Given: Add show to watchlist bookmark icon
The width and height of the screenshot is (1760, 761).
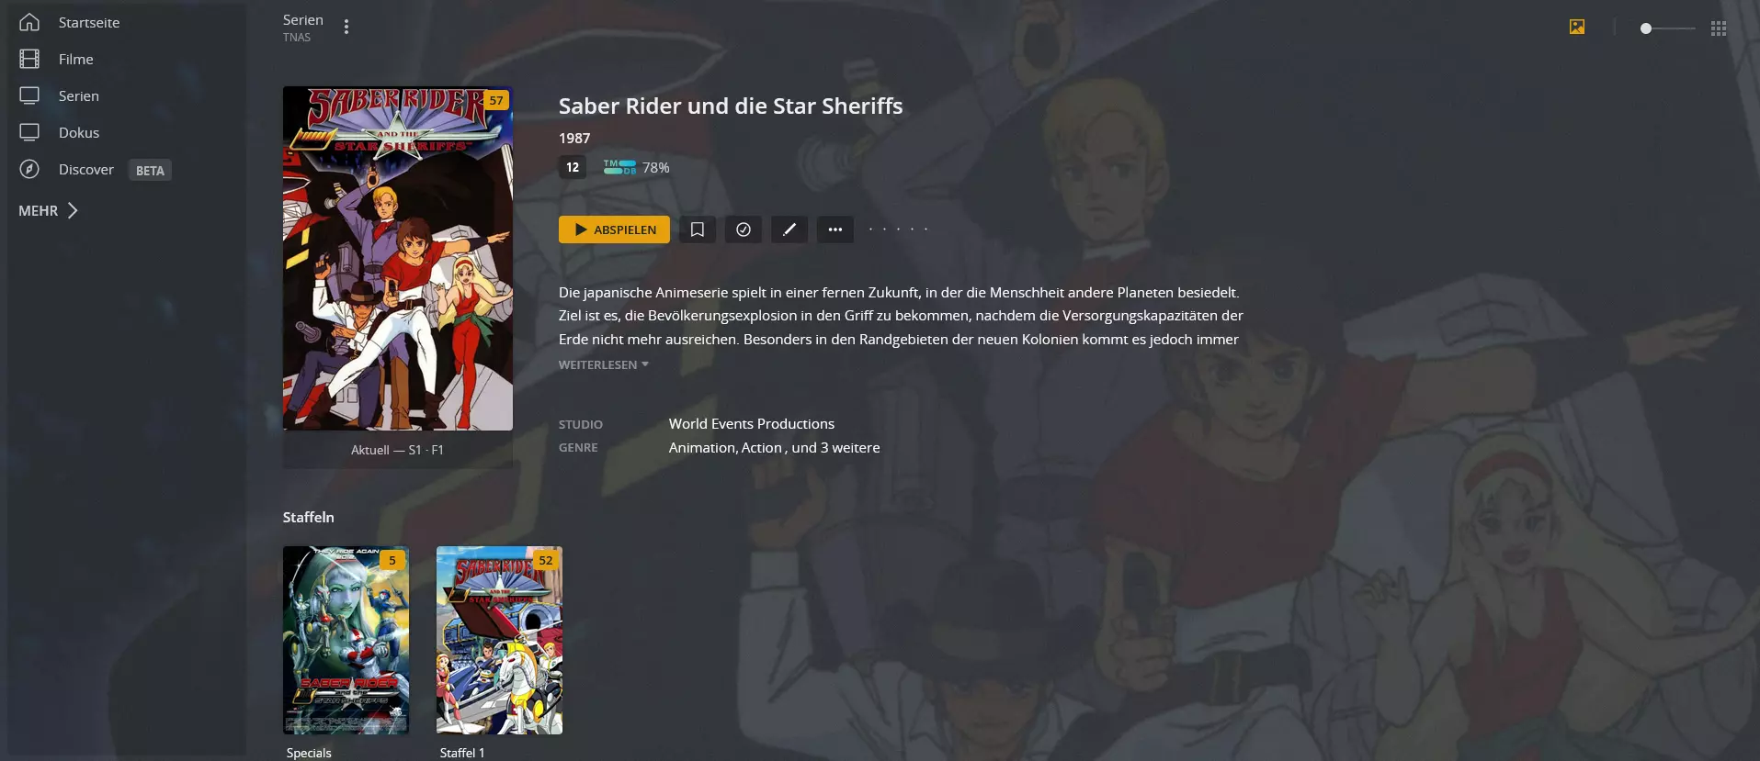Looking at the screenshot, I should click(698, 229).
